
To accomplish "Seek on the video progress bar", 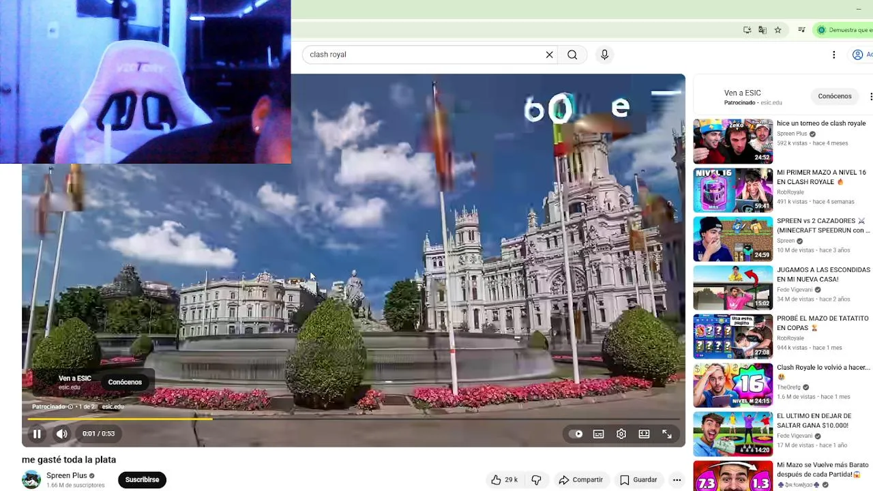I will (x=353, y=419).
